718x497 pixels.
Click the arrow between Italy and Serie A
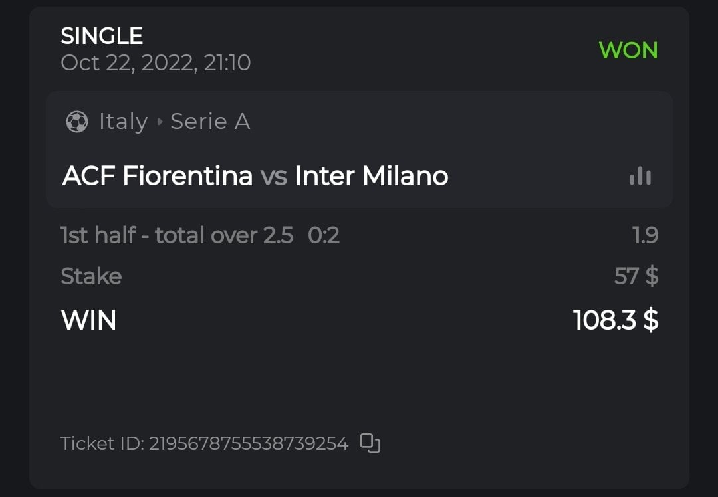tap(160, 122)
